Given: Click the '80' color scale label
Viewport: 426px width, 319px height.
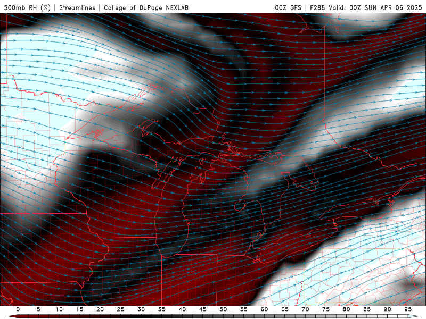Looking at the screenshot, I should 346,309.
